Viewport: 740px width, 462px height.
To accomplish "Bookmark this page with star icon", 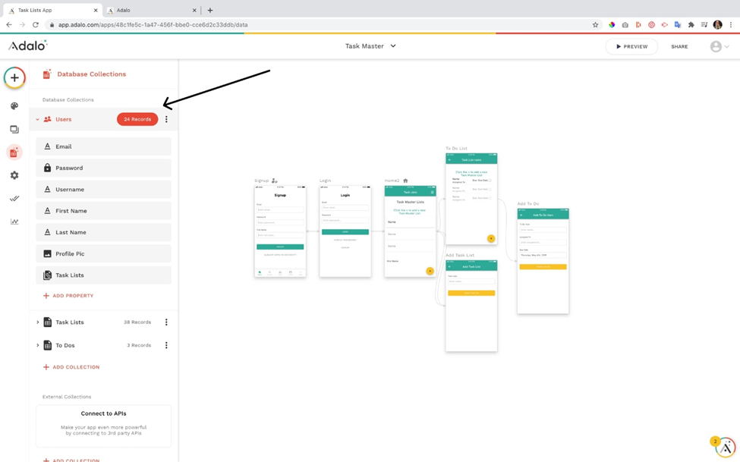I will [x=595, y=24].
